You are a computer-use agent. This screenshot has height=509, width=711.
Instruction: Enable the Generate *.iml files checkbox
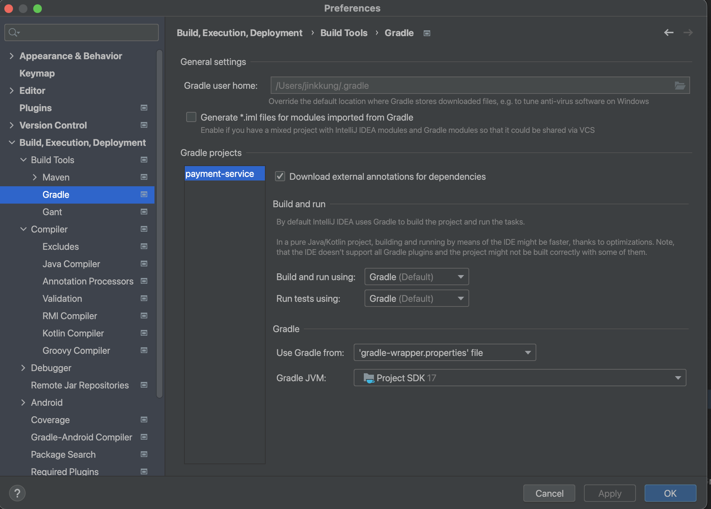[191, 117]
